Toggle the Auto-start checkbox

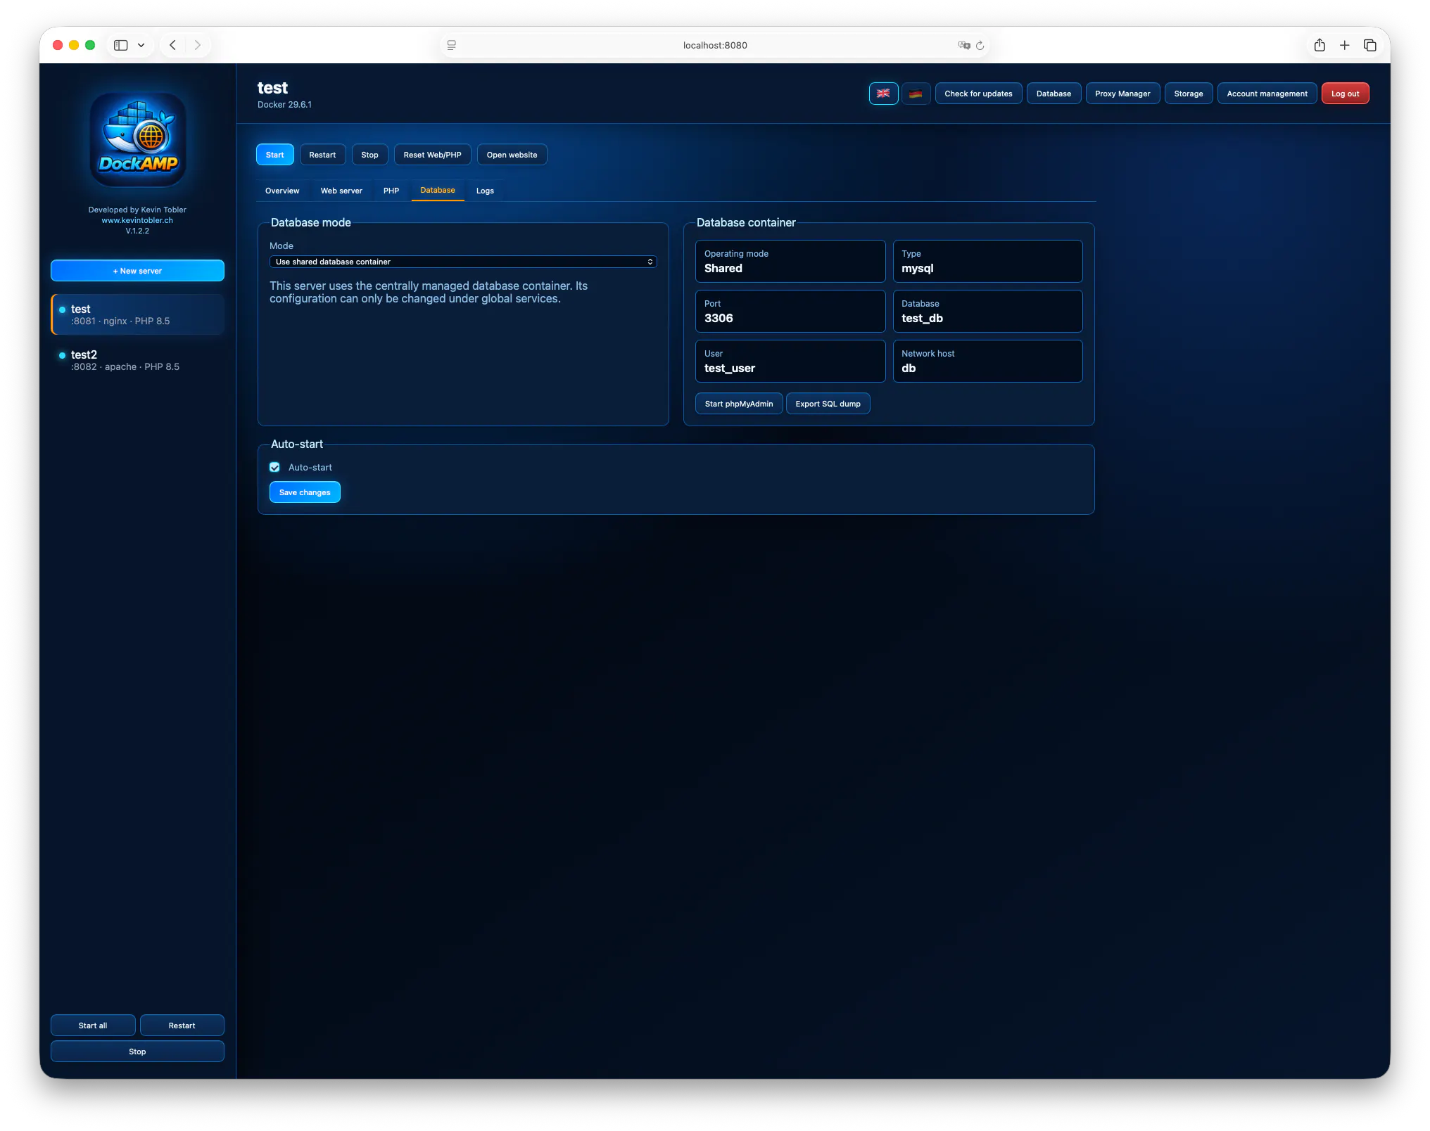point(275,467)
